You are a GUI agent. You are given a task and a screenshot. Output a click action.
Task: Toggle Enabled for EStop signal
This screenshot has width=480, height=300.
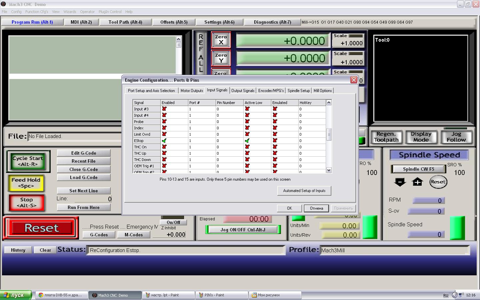pyautogui.click(x=164, y=141)
